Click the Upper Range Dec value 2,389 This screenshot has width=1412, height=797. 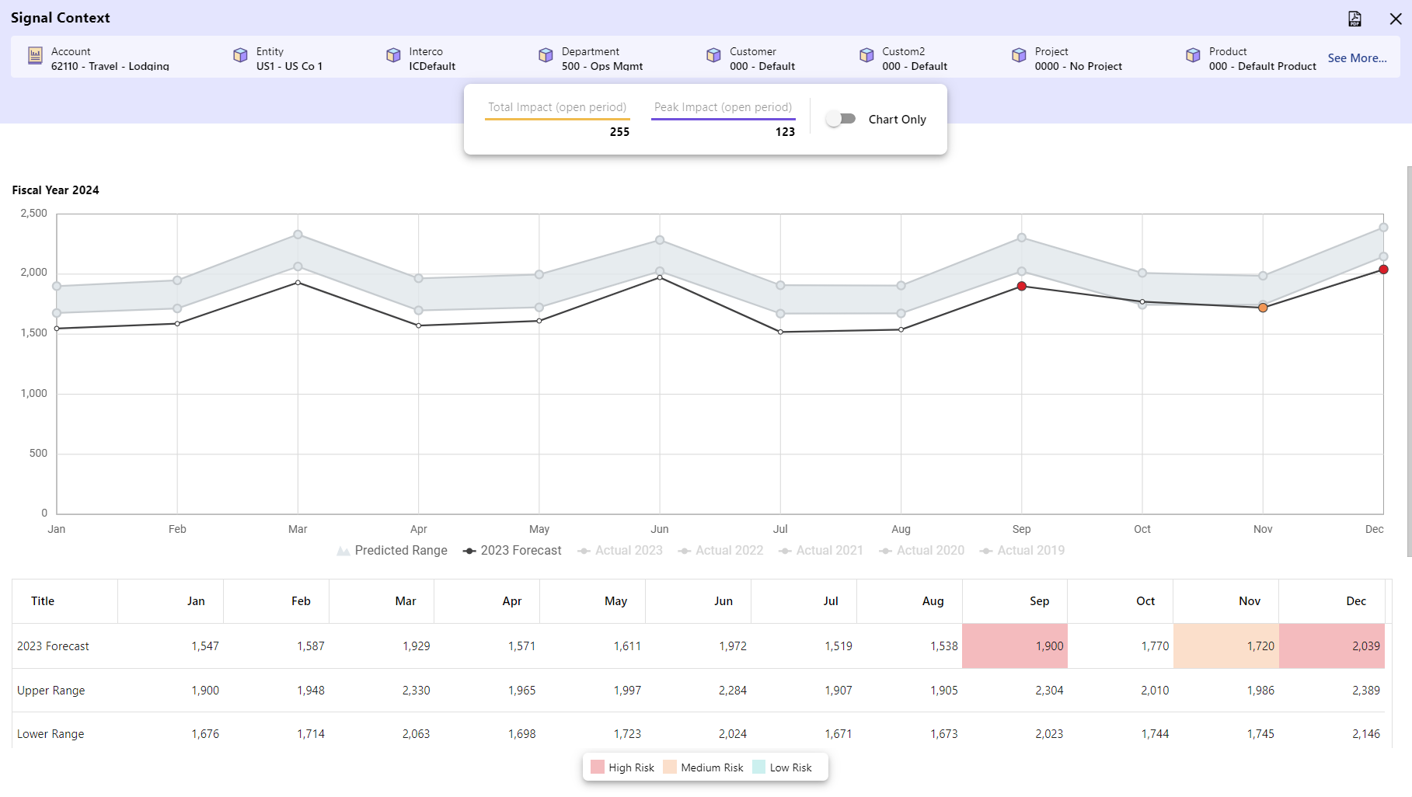[x=1366, y=691]
